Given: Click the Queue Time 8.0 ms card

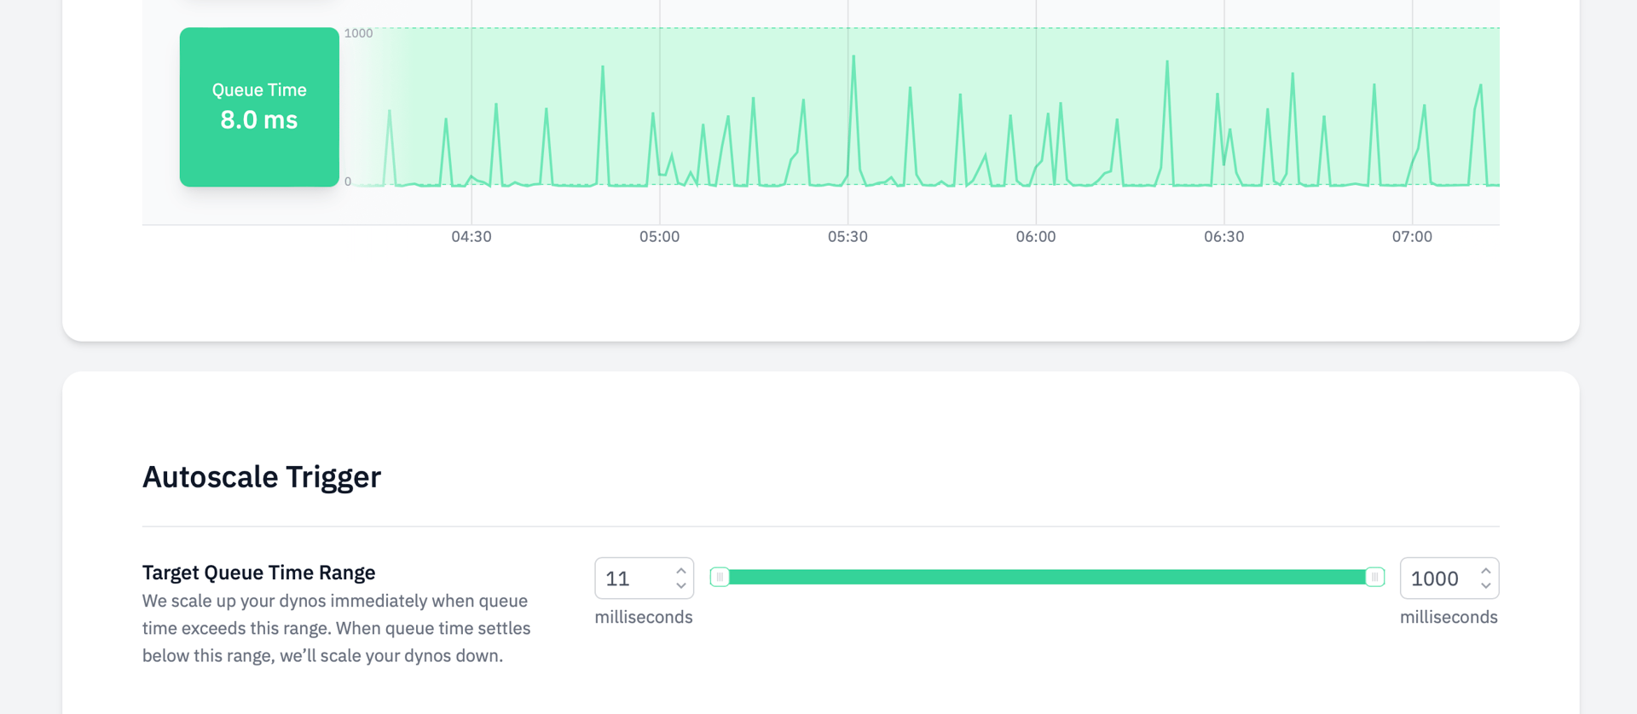Looking at the screenshot, I should point(259,107).
